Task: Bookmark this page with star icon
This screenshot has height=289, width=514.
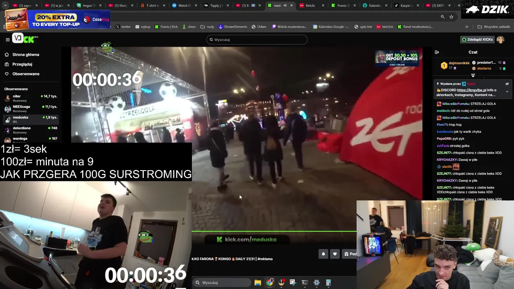Action: (451, 17)
